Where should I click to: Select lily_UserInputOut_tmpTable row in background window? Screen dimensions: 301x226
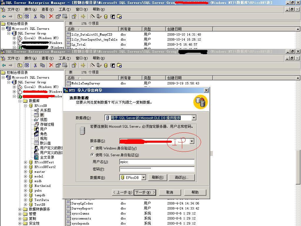tap(94, 40)
